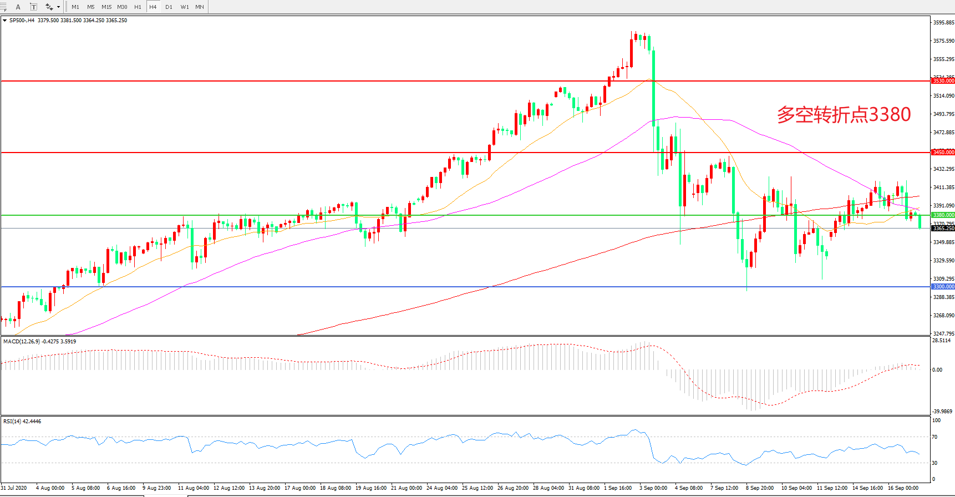Select the Text tool (A icon)
This screenshot has height=497, width=955.
tap(18, 7)
